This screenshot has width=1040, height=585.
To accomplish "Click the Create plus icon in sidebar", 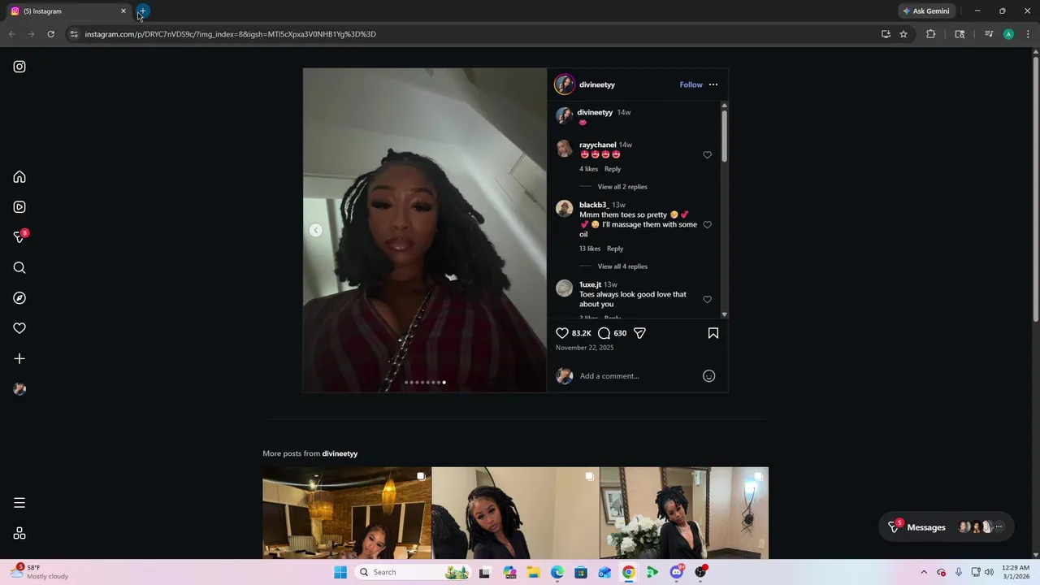I will point(19,358).
